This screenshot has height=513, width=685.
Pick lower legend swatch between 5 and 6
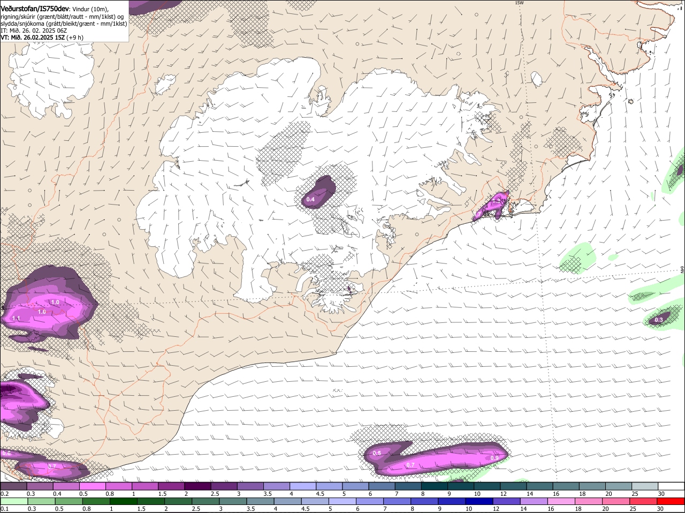point(344,501)
